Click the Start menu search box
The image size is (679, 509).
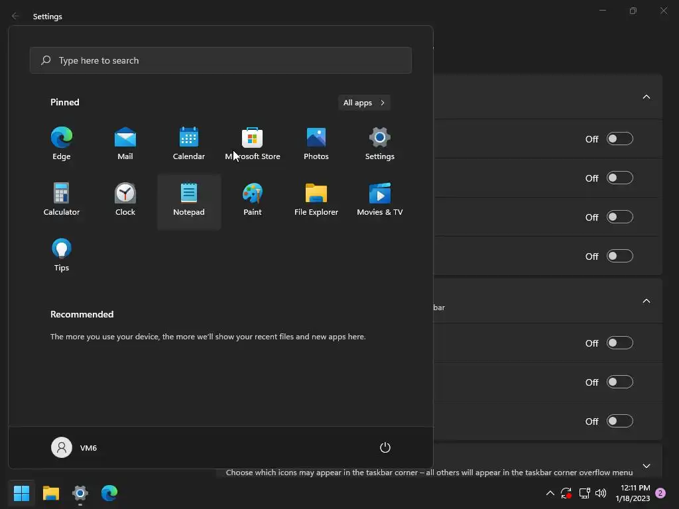[220, 60]
